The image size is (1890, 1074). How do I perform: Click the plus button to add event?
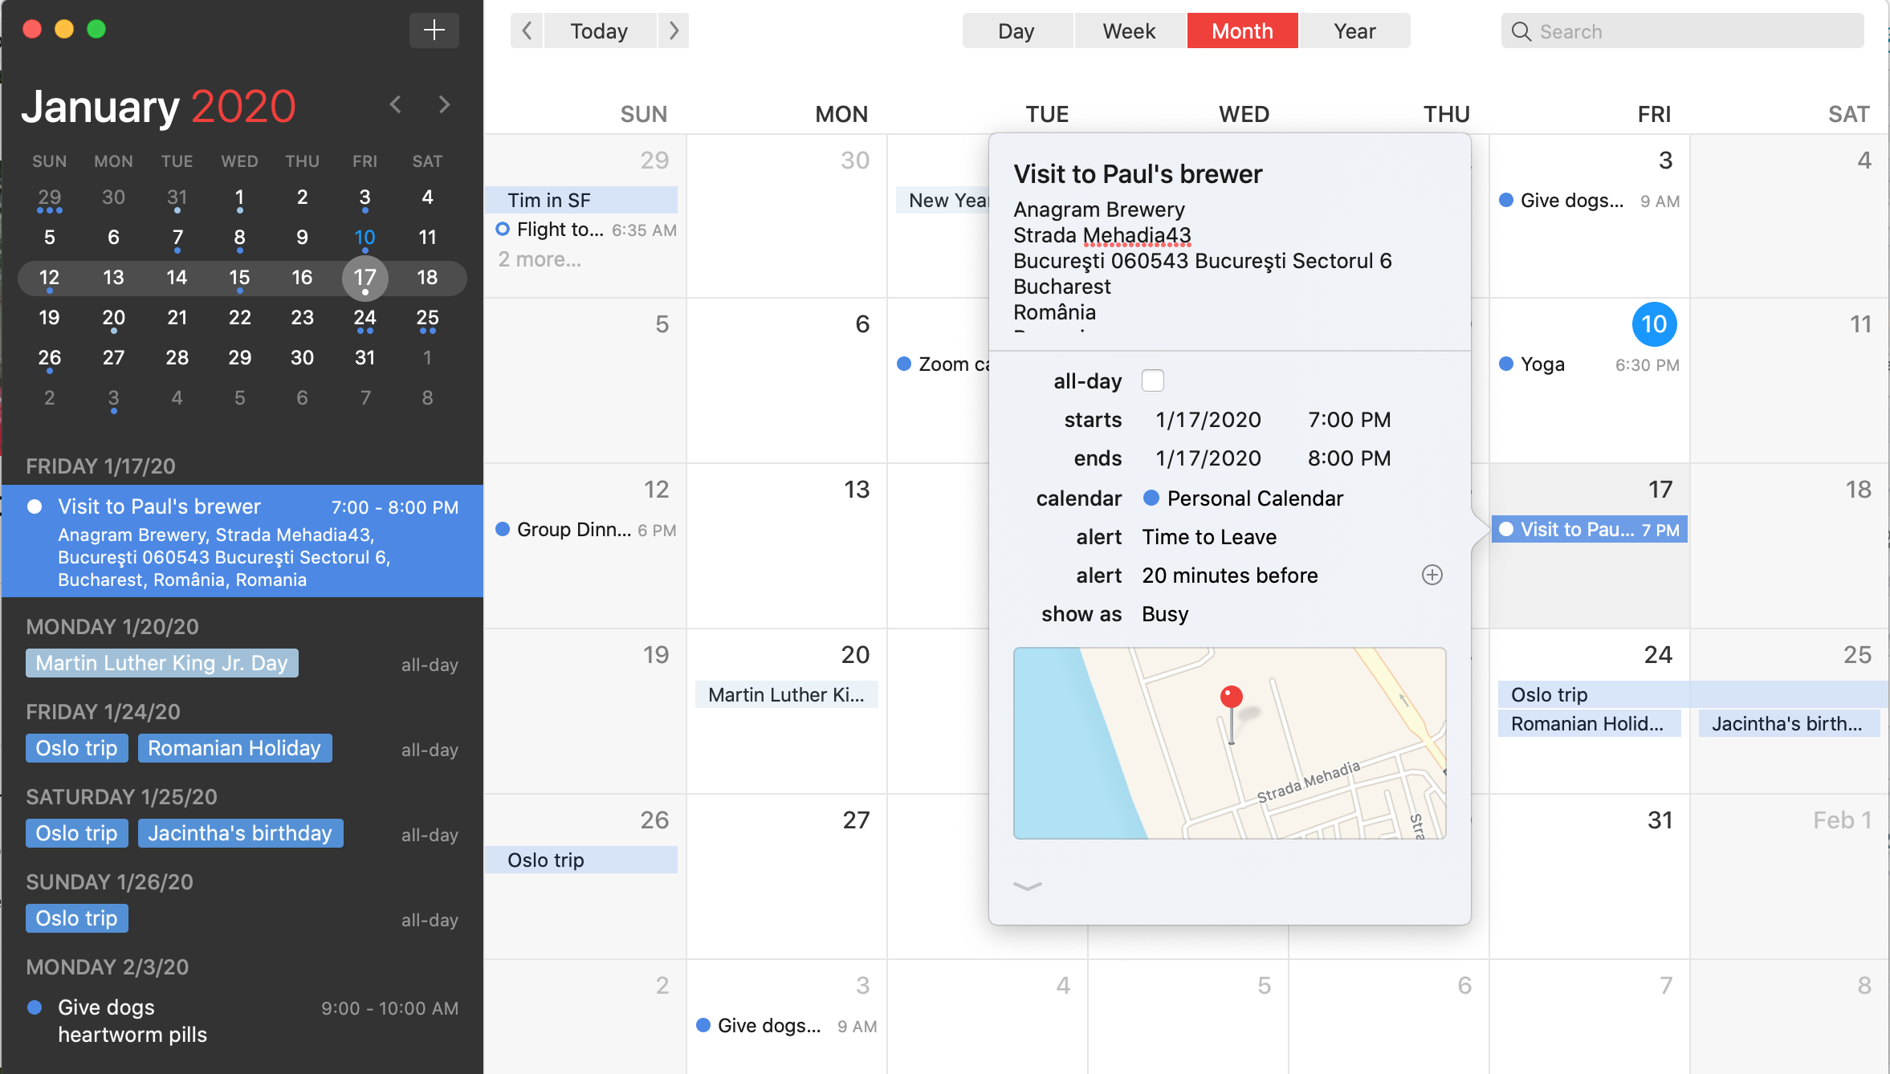(434, 31)
